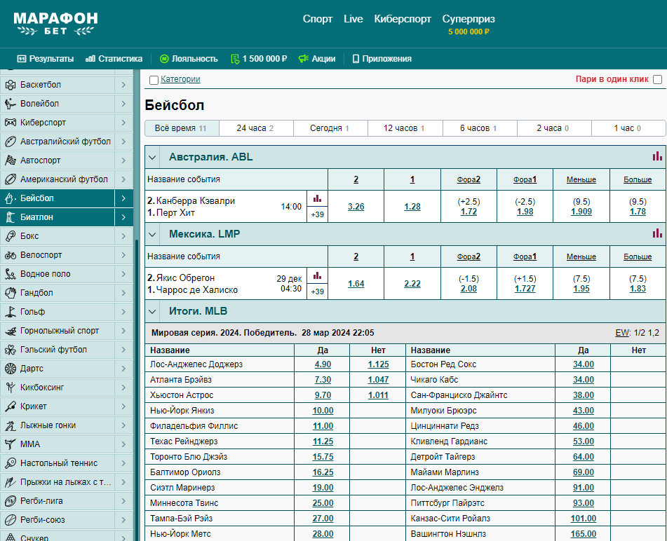The width and height of the screenshot is (667, 541).
Task: Click the EW terms link
Action: click(622, 333)
